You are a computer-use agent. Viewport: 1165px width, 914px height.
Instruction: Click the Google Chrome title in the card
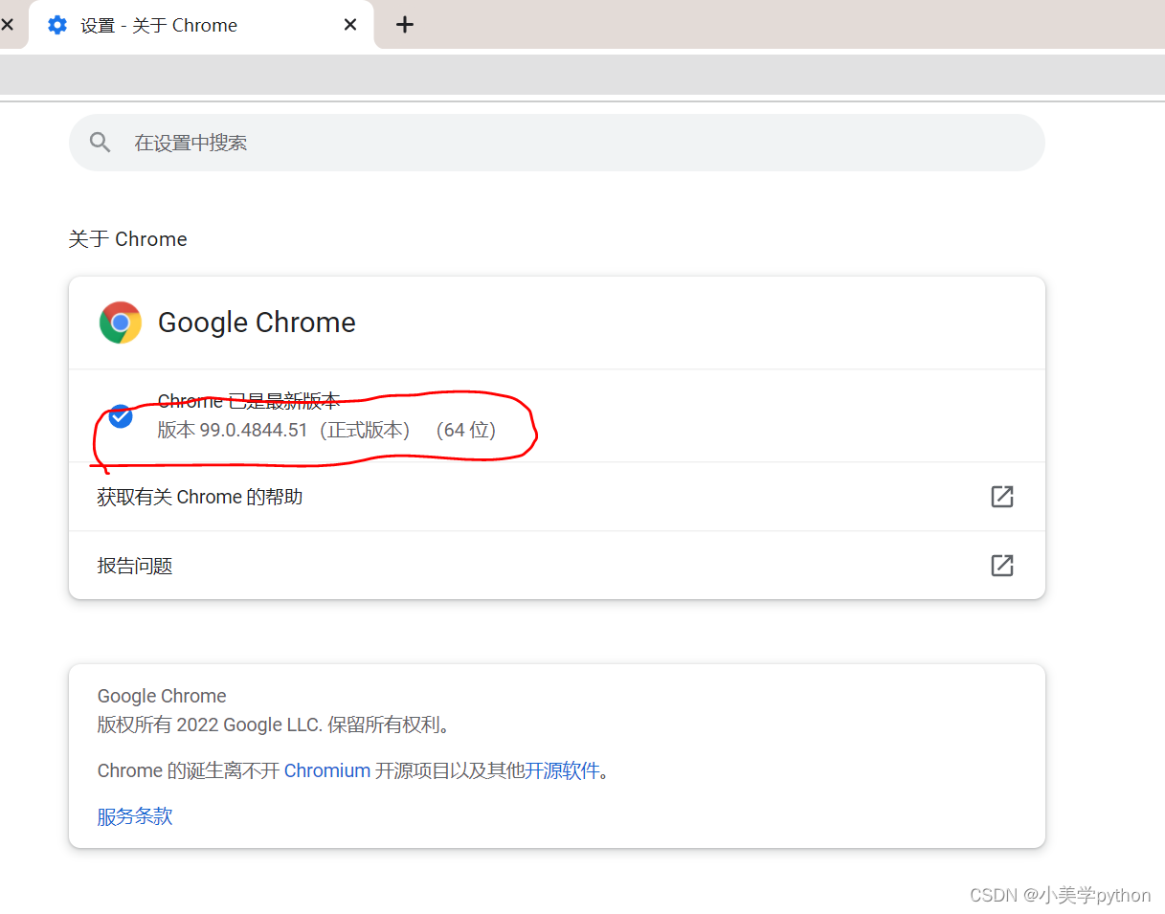pyautogui.click(x=257, y=323)
